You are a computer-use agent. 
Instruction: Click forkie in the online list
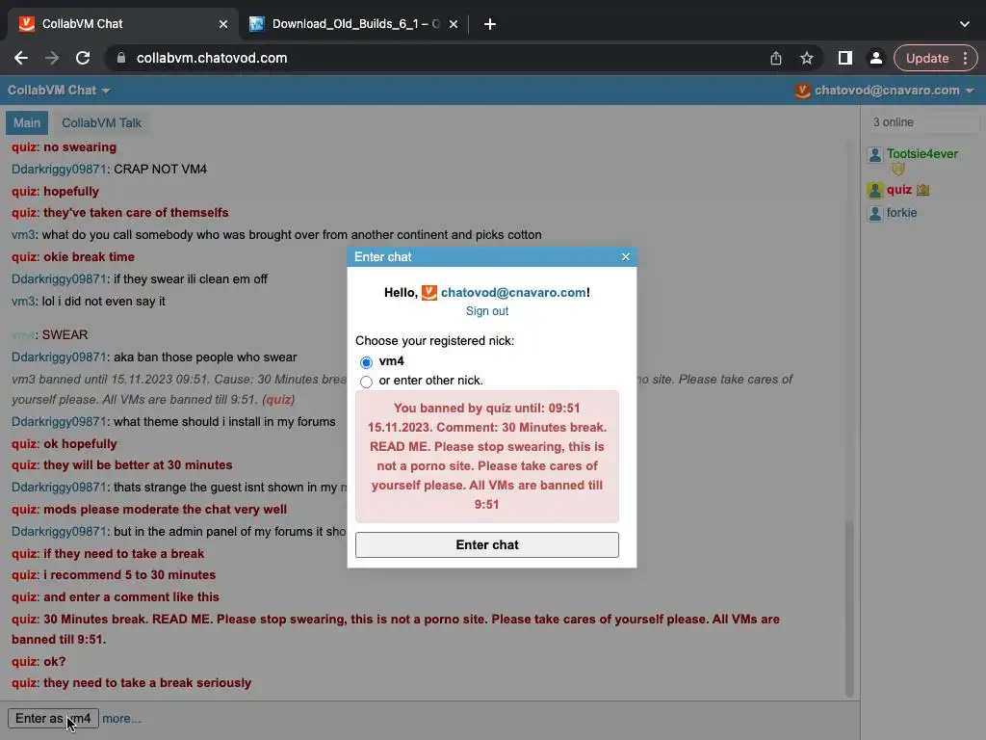click(x=901, y=213)
